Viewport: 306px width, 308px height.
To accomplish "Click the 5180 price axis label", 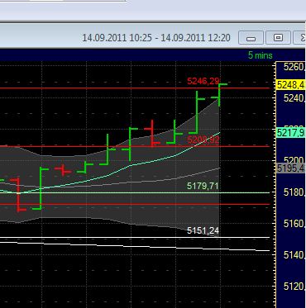I will (x=294, y=192).
